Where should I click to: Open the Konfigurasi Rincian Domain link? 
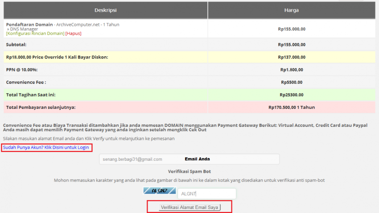click(35, 33)
